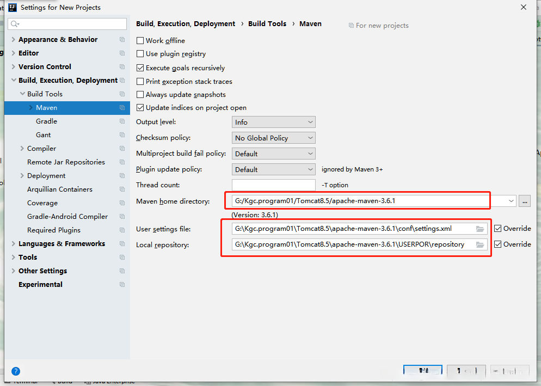Image resolution: width=541 pixels, height=386 pixels.
Task: Collapse Build, Execution, Deployment section
Action: (x=14, y=80)
